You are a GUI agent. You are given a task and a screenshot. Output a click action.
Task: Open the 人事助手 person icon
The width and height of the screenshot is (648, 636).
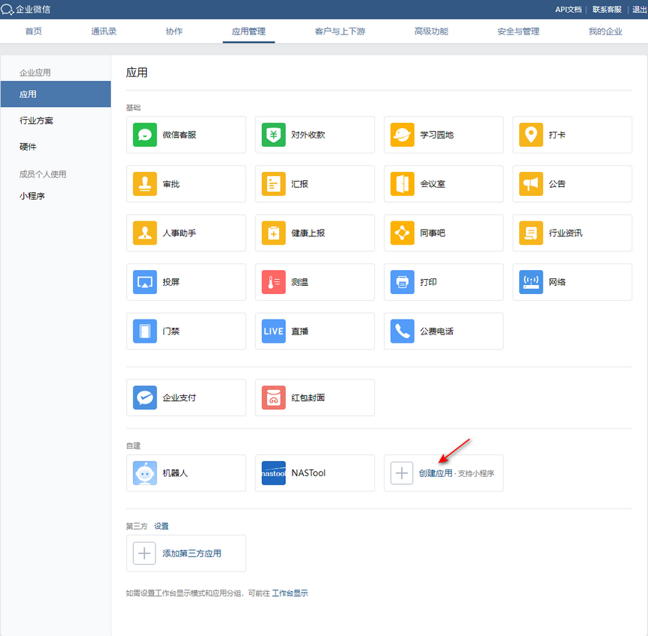(144, 233)
